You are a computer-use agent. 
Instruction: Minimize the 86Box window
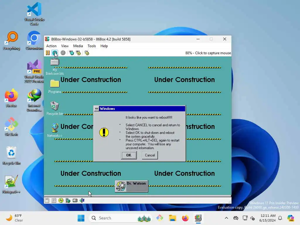[x=198, y=39]
